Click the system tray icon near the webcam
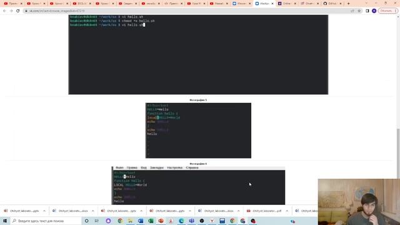Screen dimensions: 400x225 (292, 221)
